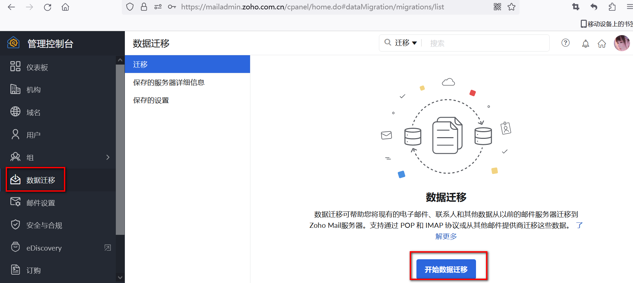The image size is (633, 283).
Task: Open 域名 in the sidebar
Action: coord(58,112)
